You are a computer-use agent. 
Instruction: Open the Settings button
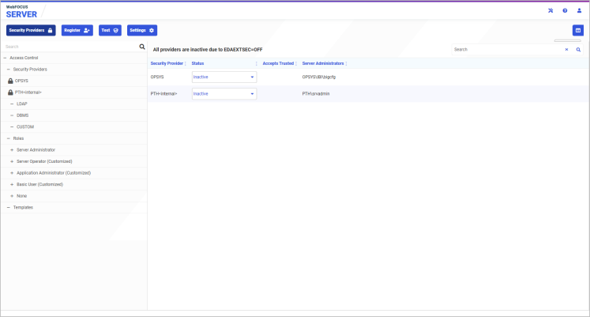(142, 31)
